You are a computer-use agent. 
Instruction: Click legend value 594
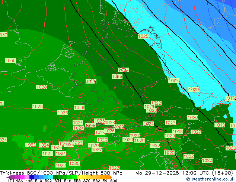[106, 181]
